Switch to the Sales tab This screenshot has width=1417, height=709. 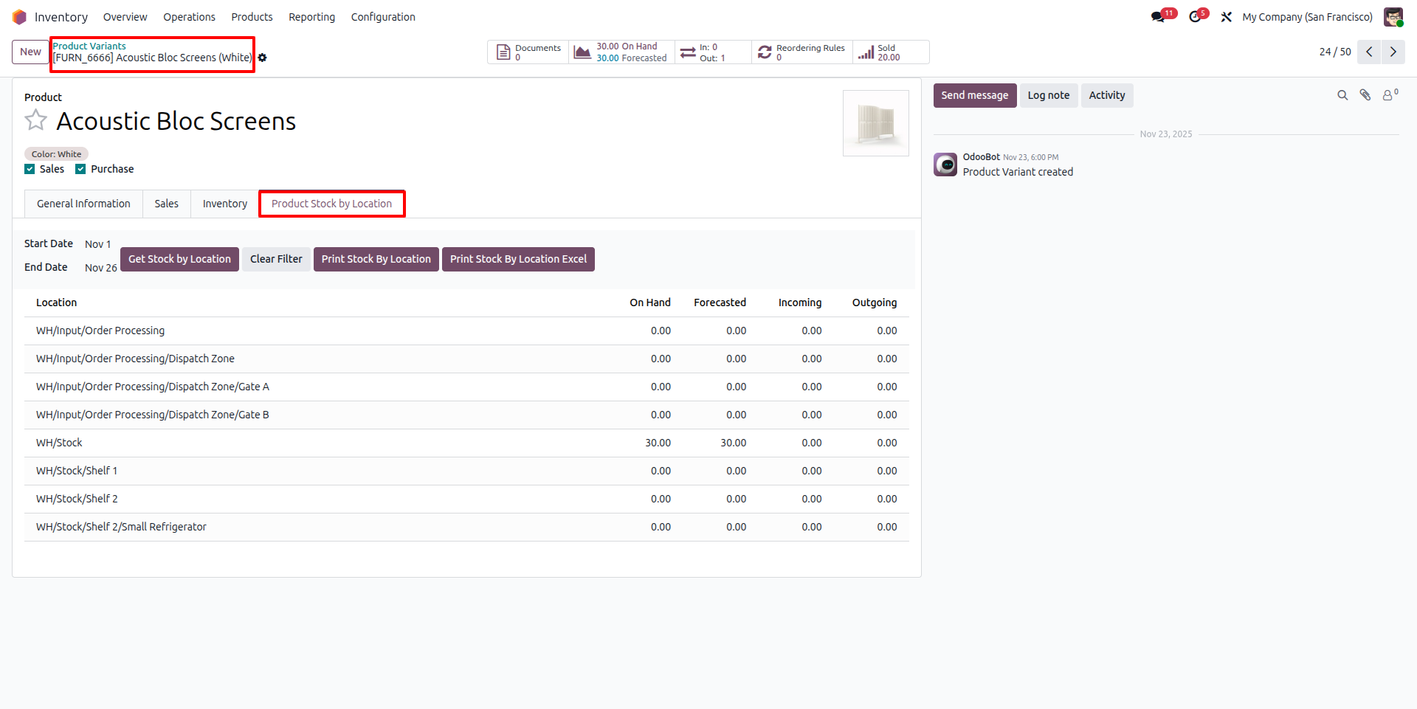(x=166, y=204)
